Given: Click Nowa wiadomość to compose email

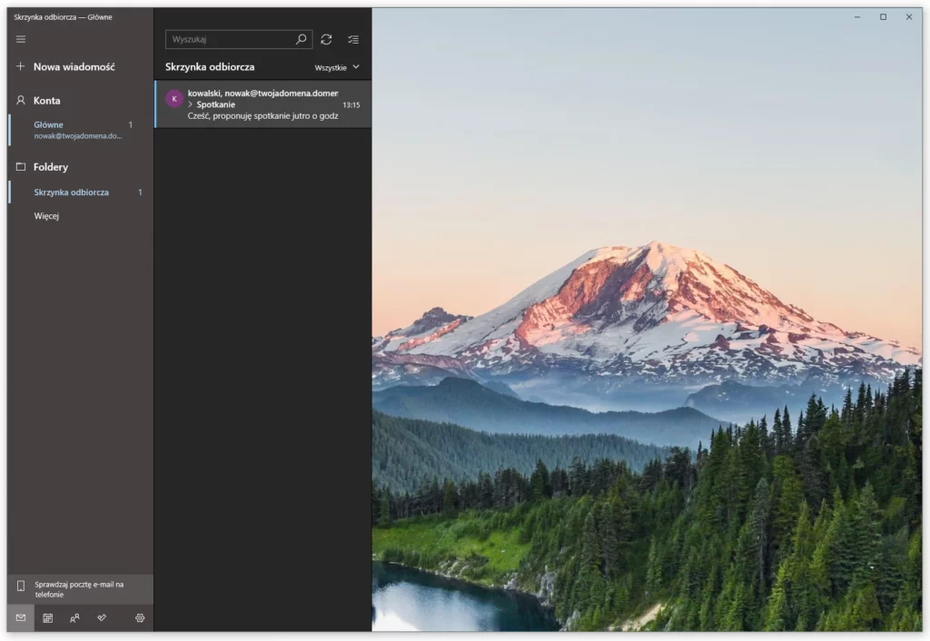Looking at the screenshot, I should pos(73,66).
